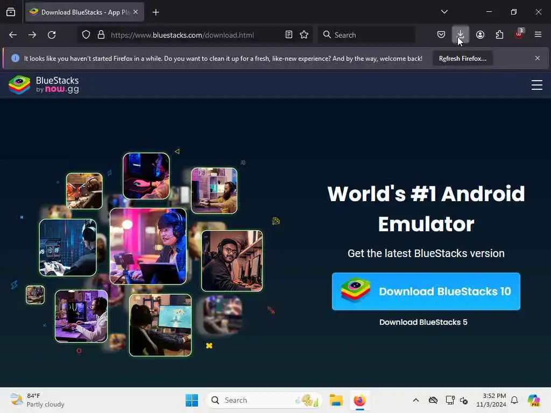Click the center streamer girl thumbnail
The width and height of the screenshot is (551, 413).
[149, 246]
